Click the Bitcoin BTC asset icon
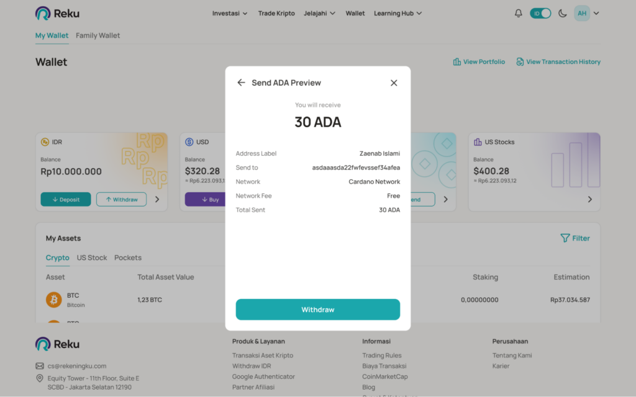 [x=54, y=300]
